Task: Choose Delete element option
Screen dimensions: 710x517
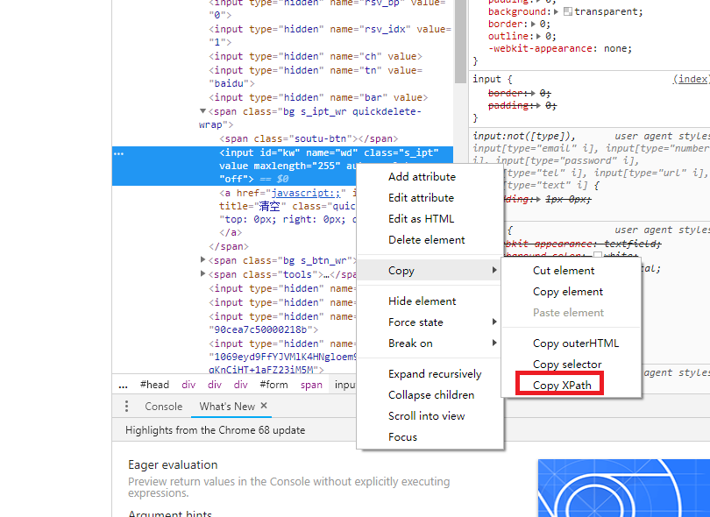Action: pyautogui.click(x=427, y=240)
